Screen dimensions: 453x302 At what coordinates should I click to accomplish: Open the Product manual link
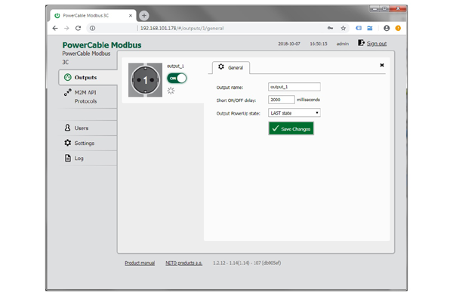coord(140,263)
